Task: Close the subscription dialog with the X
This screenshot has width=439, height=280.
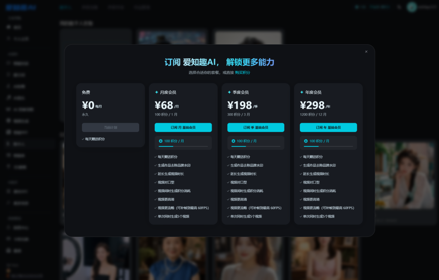Action: 366,52
